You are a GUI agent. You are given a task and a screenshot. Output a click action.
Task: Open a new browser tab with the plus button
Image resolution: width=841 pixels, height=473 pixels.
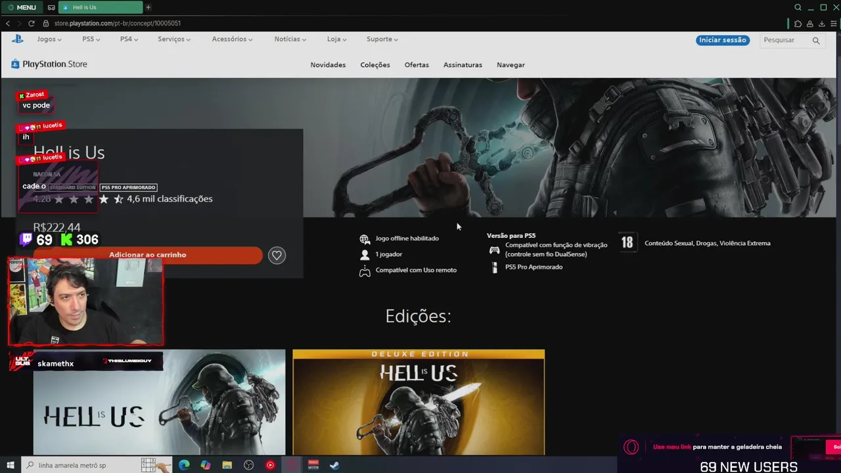148,7
